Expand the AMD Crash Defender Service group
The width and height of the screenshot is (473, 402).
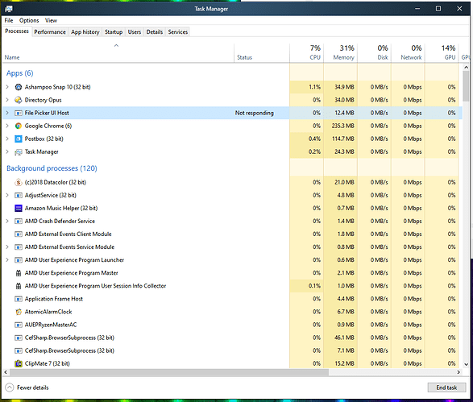click(x=7, y=221)
